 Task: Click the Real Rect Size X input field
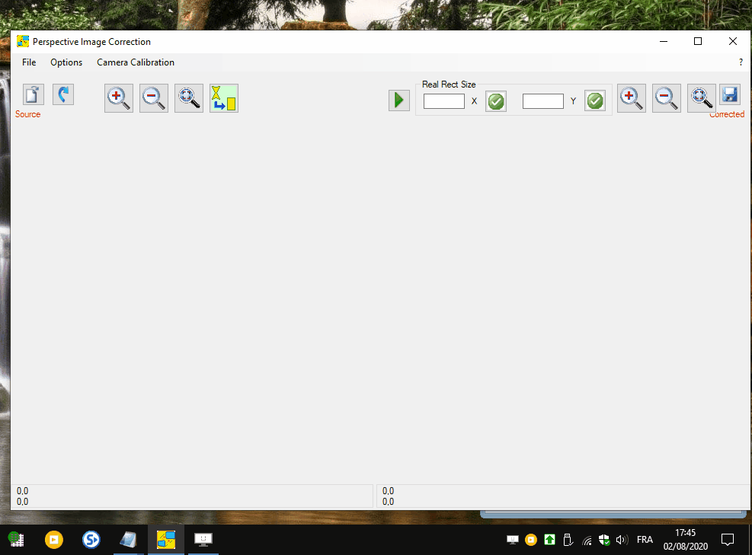[444, 101]
